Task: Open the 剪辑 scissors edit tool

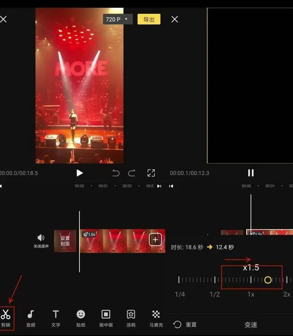Action: click(x=6, y=318)
